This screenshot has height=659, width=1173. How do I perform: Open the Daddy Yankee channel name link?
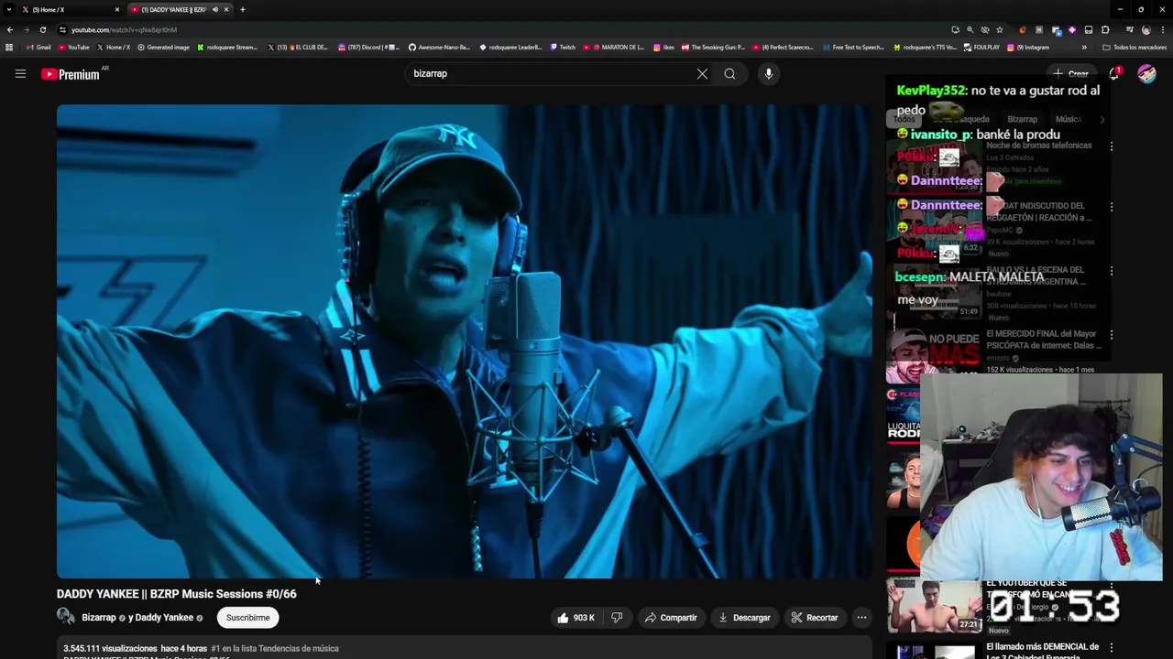pos(165,618)
